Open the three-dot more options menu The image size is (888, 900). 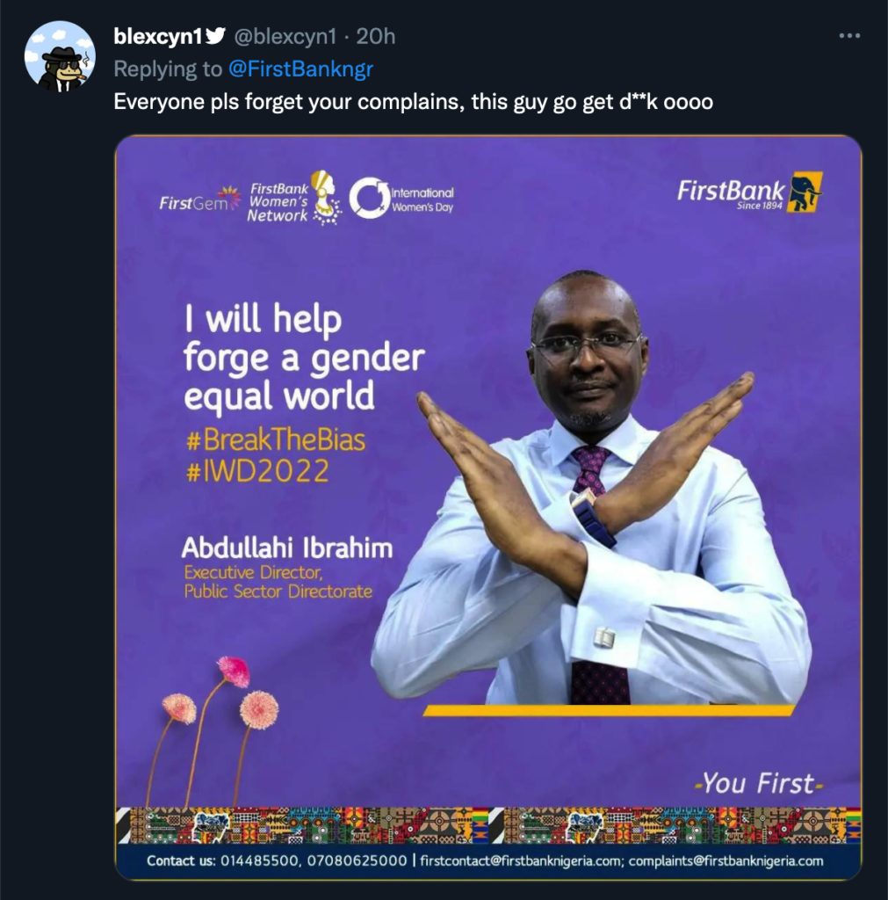pyautogui.click(x=849, y=36)
